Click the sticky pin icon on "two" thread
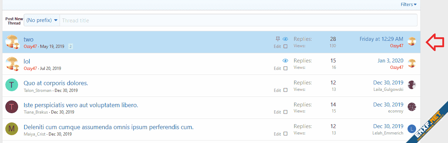The image size is (448, 143). pos(278,39)
